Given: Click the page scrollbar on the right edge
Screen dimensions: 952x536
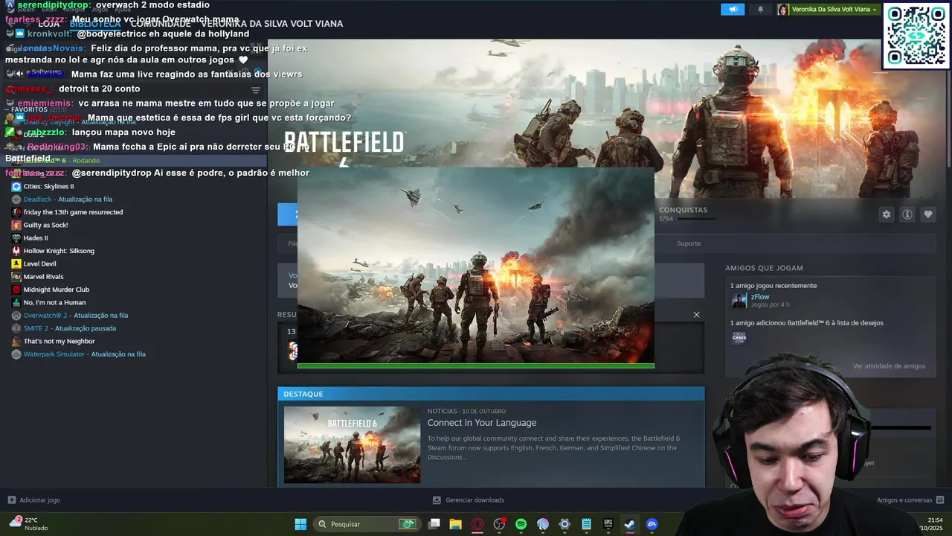Looking at the screenshot, I should click(948, 104).
